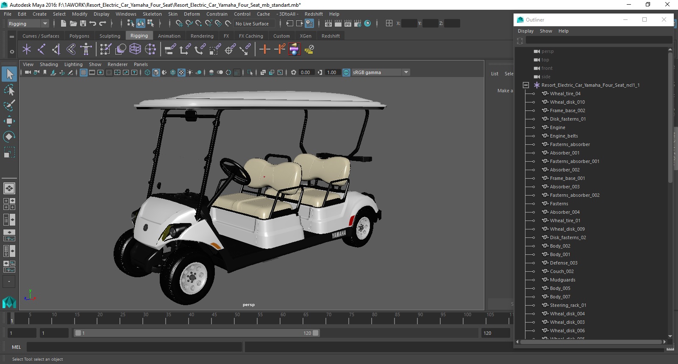Select the Paint Selection tool

[x=9, y=105]
